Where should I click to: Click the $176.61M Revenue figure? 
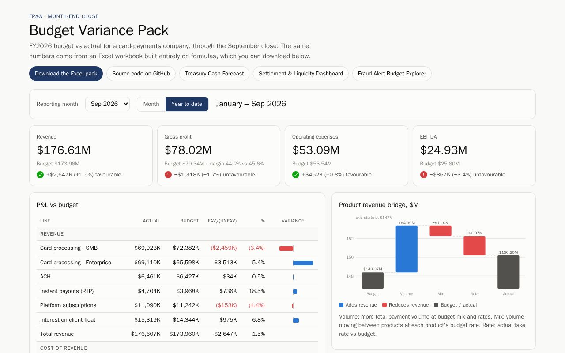64,150
